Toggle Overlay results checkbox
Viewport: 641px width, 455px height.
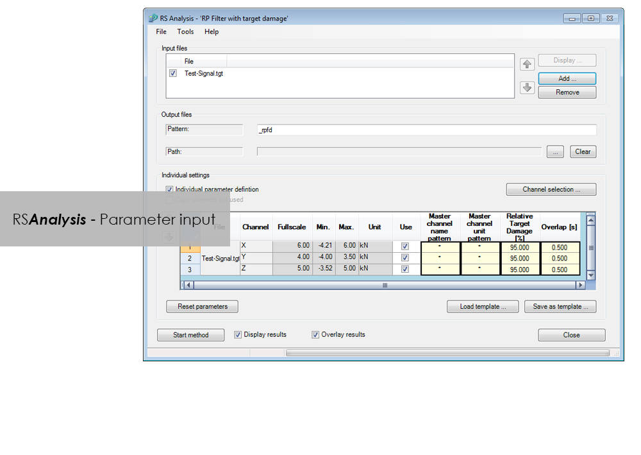(x=315, y=334)
